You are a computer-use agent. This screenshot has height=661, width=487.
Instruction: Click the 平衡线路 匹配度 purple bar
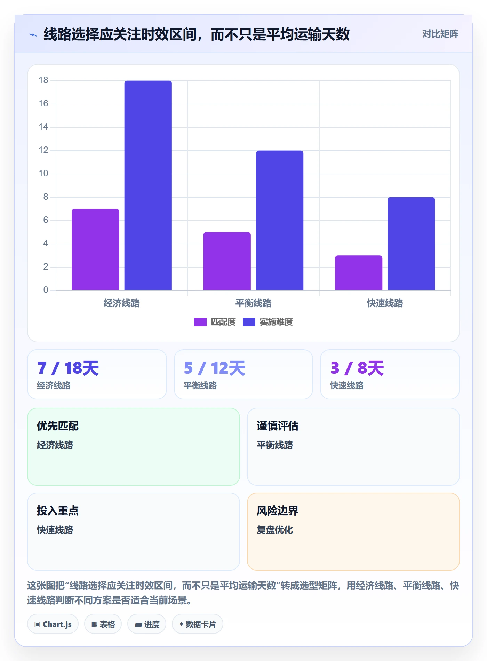227,261
